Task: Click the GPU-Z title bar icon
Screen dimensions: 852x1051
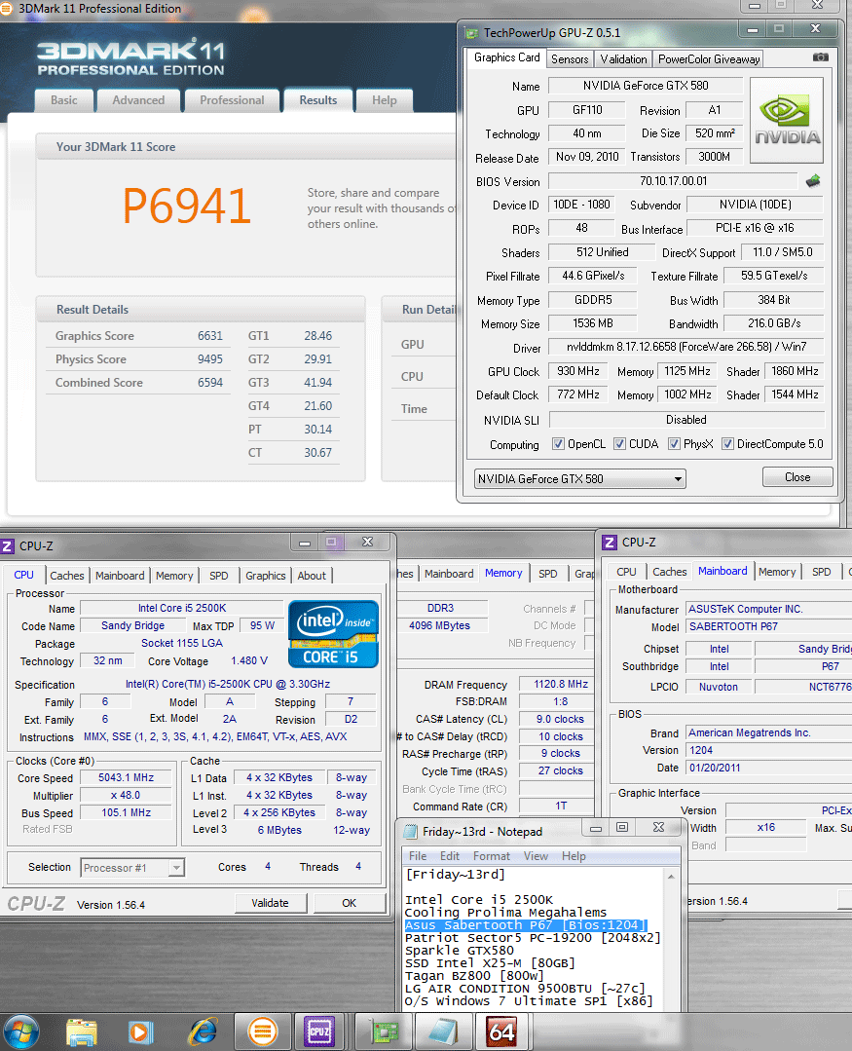Action: click(472, 33)
